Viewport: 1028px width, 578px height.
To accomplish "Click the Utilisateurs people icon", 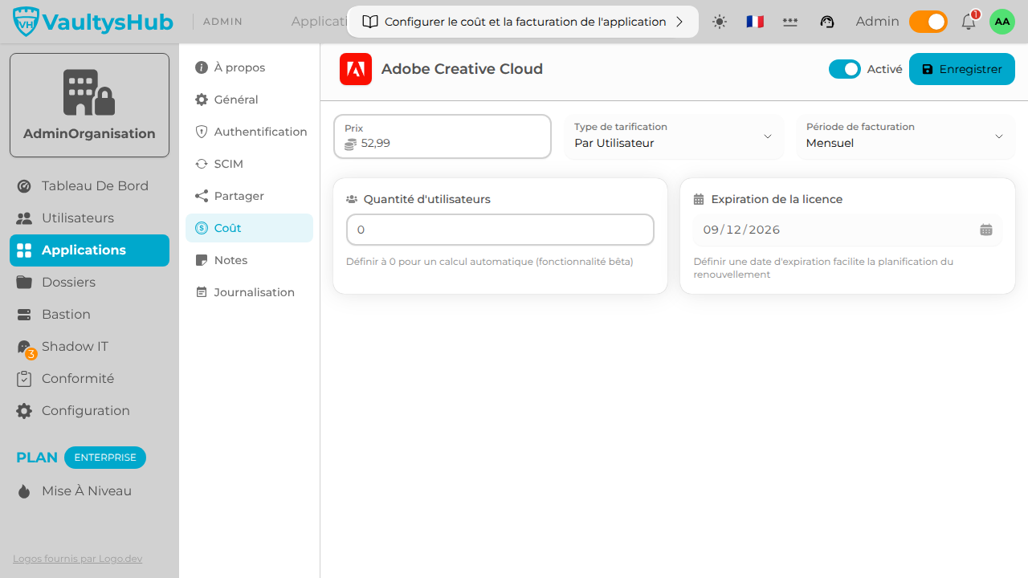I will [24, 218].
